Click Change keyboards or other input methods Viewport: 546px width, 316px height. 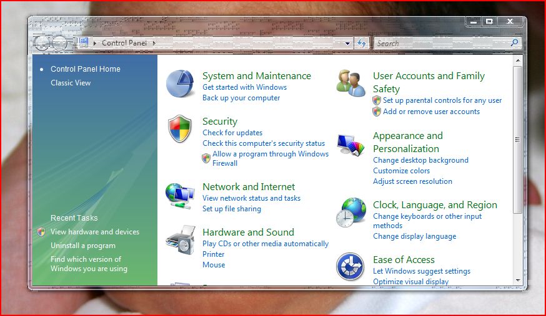coord(427,221)
